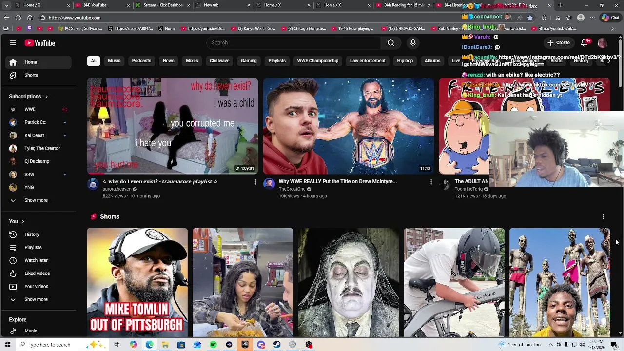The height and width of the screenshot is (351, 624).
Task: Click the Create button
Action: 559,43
